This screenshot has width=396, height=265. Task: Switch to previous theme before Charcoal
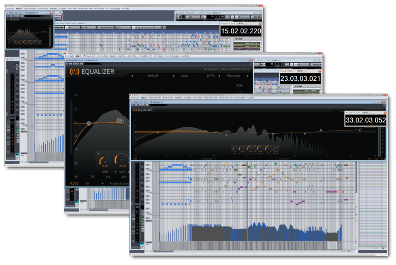219,76
